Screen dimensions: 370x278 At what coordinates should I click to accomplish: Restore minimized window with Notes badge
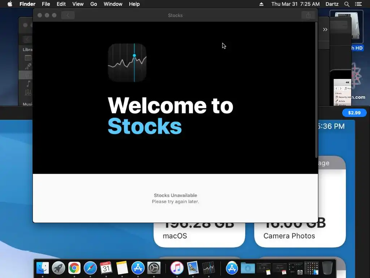coord(263,269)
